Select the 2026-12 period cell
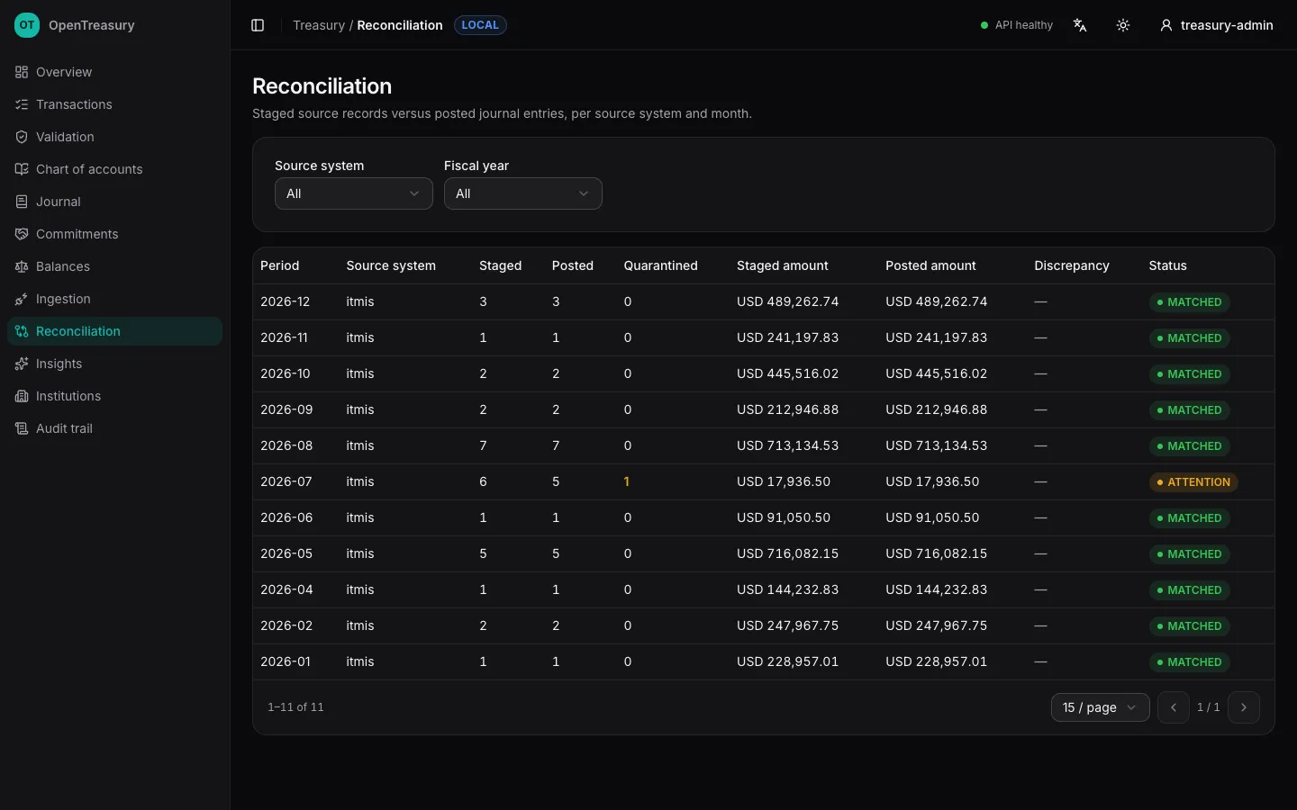The image size is (1297, 810). click(286, 301)
